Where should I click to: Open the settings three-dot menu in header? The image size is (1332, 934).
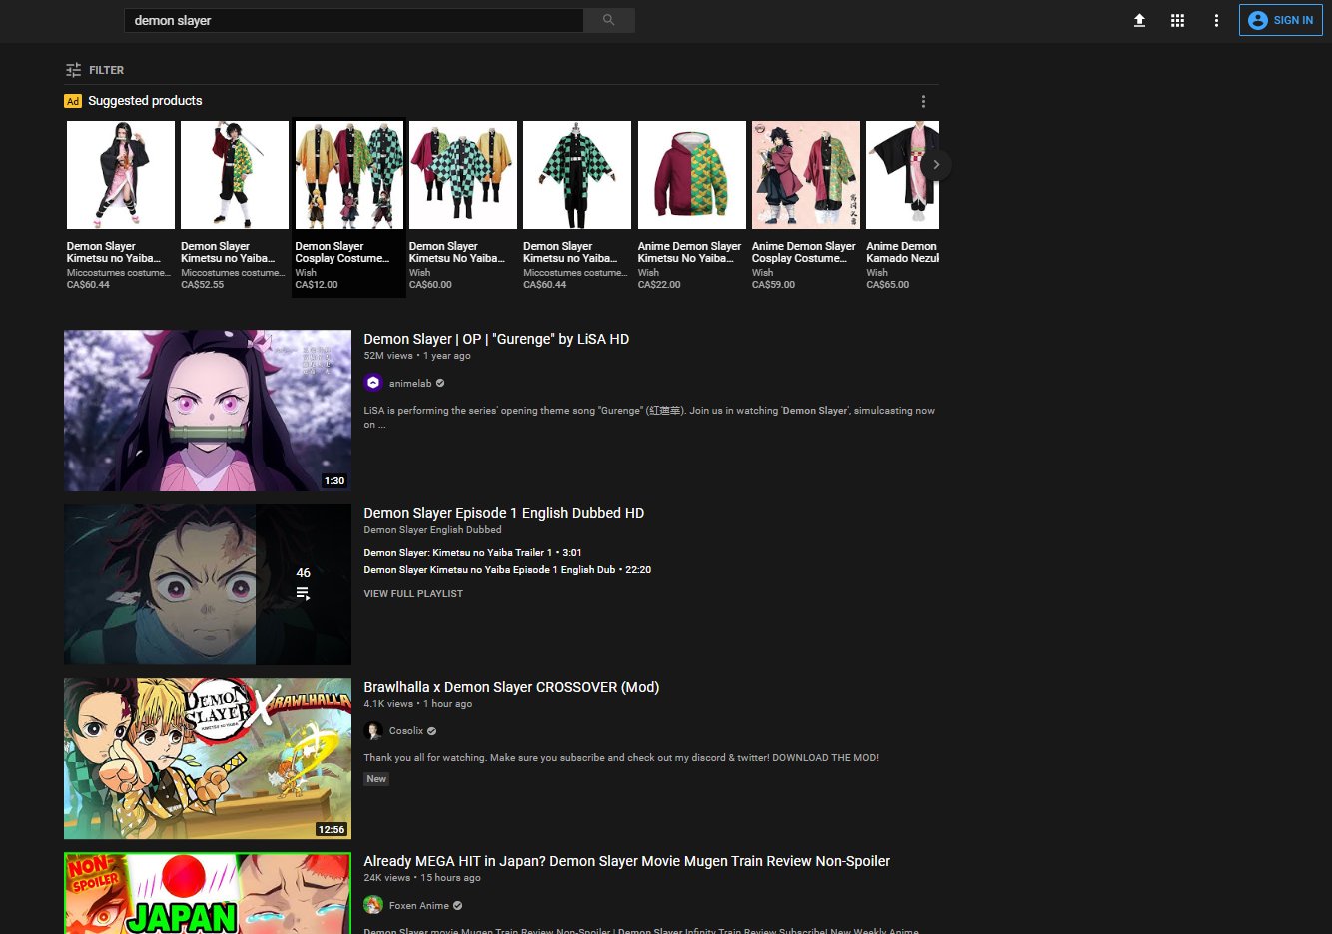[x=1216, y=20]
